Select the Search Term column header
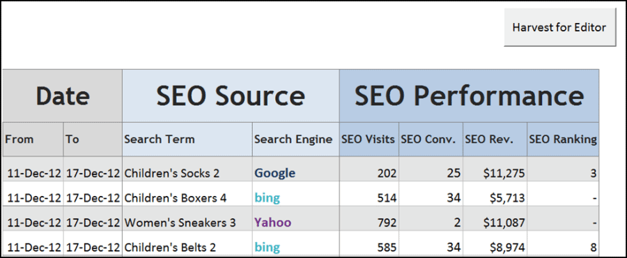Screen dimensions: 627x258 187,139
